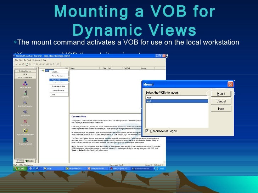Choose Help in the context menu
The height and width of the screenshot is (193, 258).
pos(59,94)
